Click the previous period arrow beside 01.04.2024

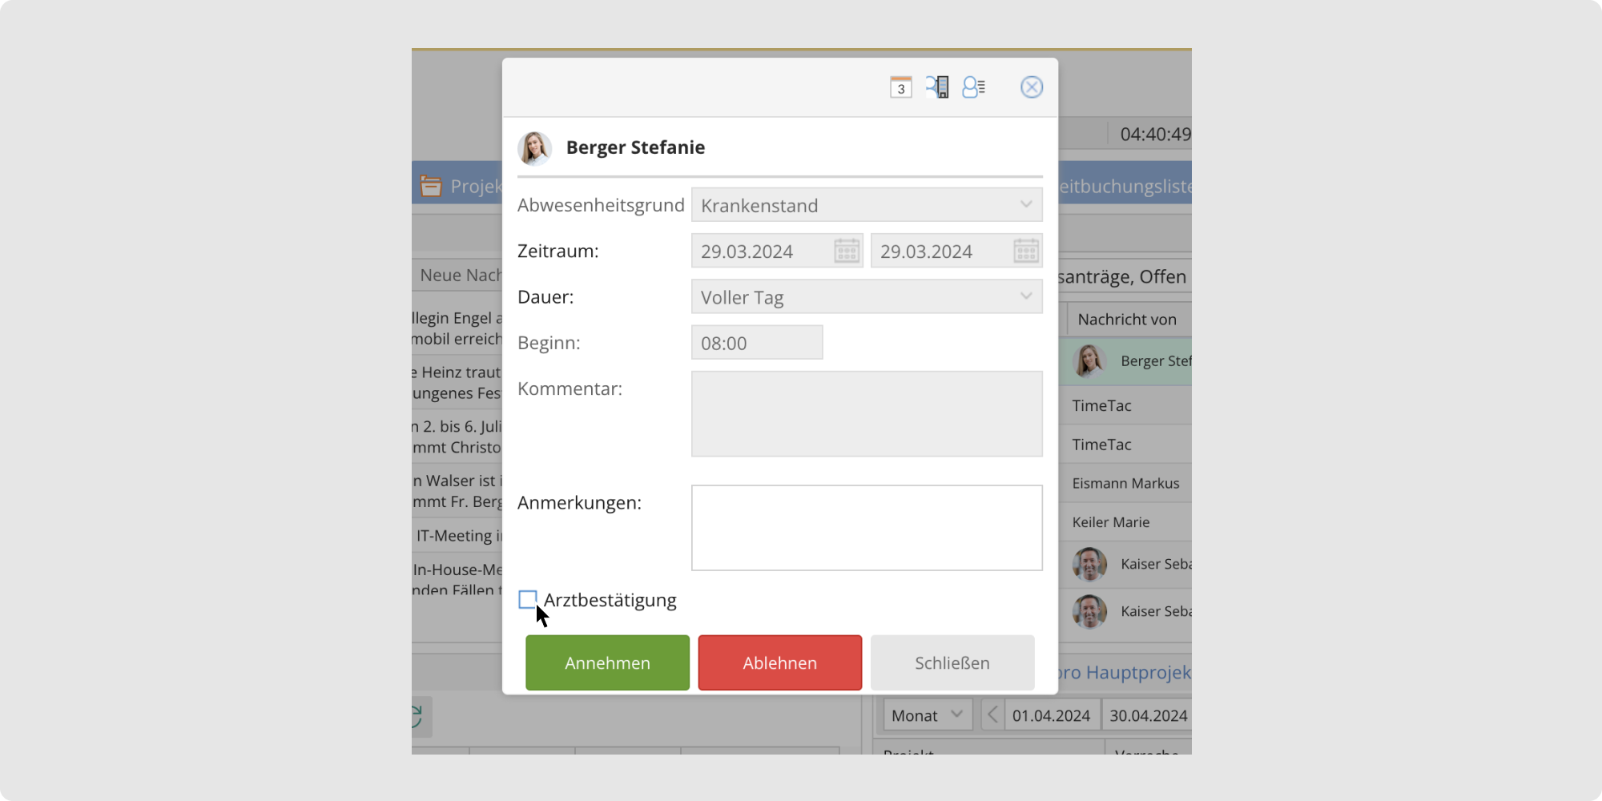click(992, 714)
